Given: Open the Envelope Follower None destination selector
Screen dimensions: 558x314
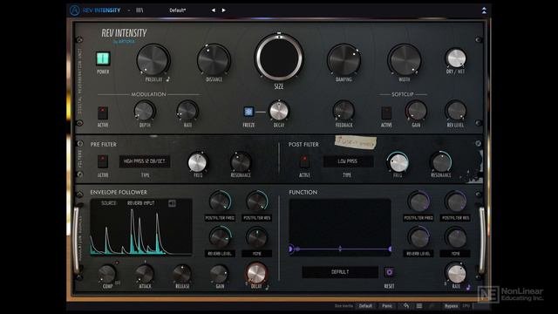Looking at the screenshot, I should (256, 254).
